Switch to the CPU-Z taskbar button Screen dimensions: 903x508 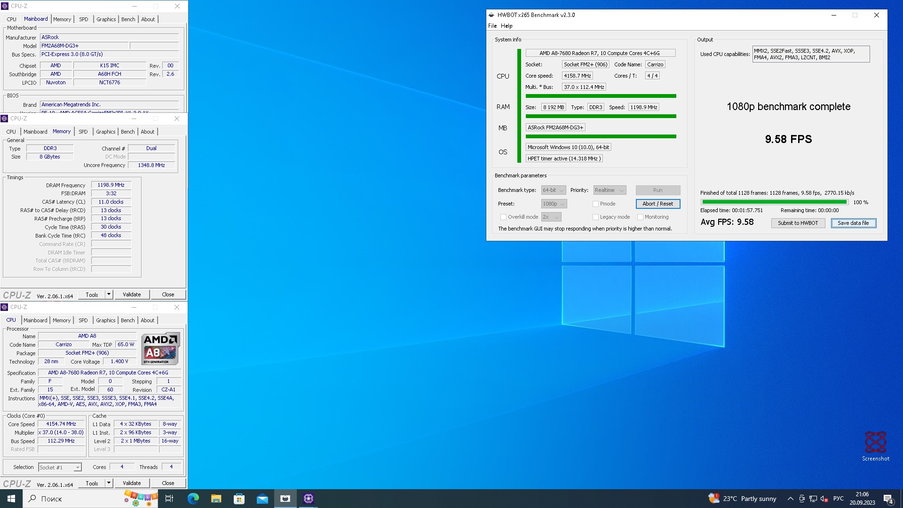(309, 499)
